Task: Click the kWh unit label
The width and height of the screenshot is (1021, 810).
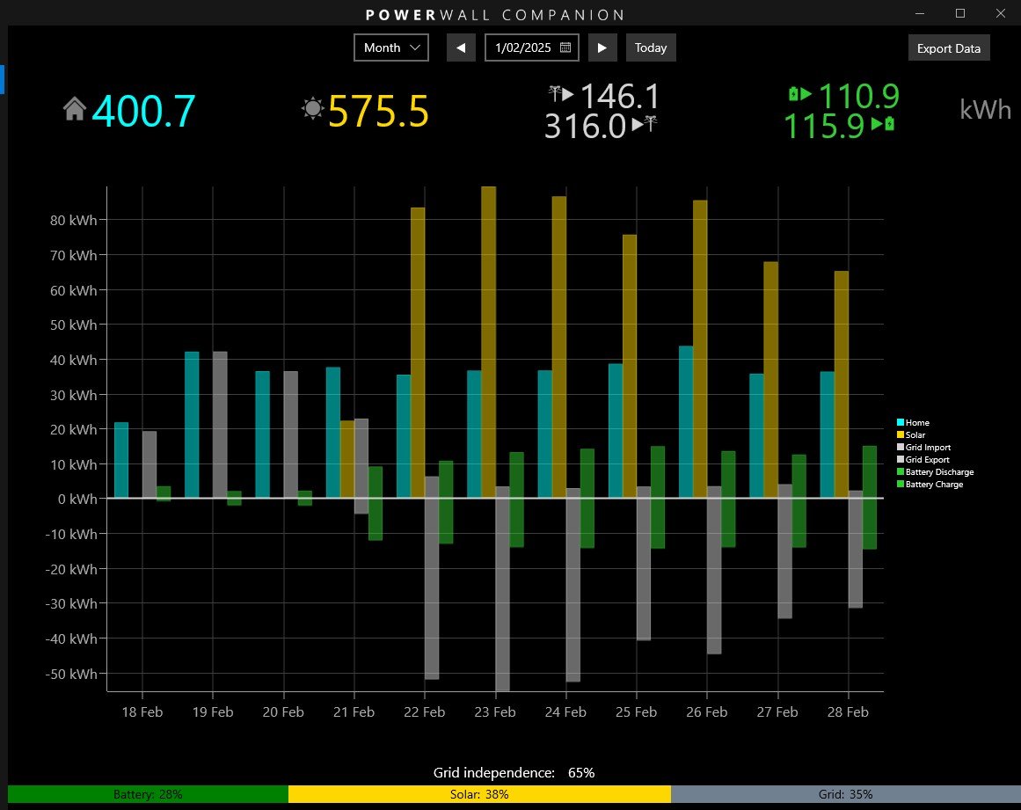Action: pyautogui.click(x=985, y=109)
